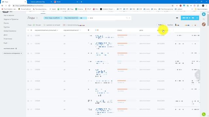Switch to the Канбан view
The width and height of the screenshot is (209, 117).
click(170, 25)
